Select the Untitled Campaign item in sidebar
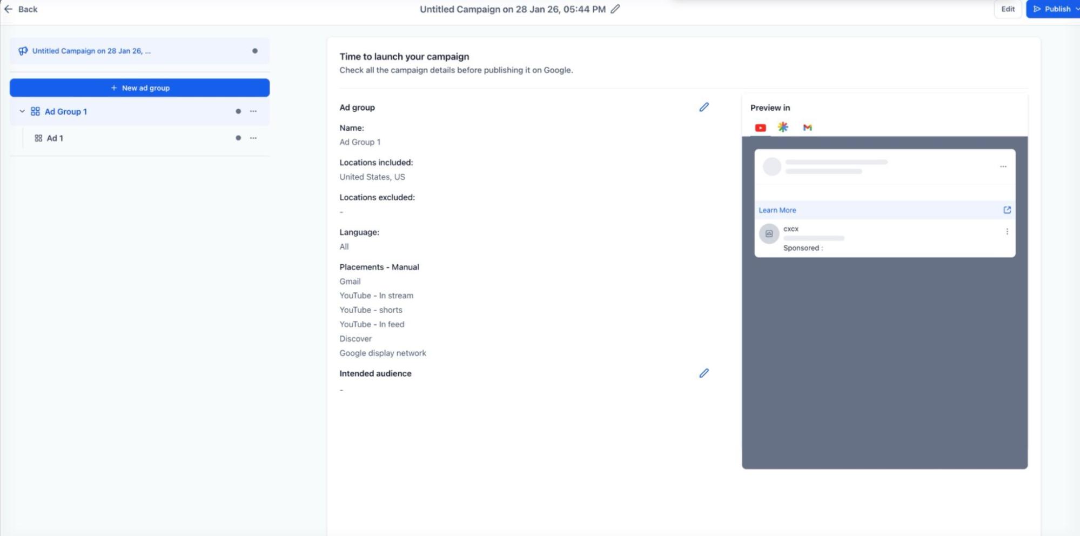The image size is (1080, 536). 91,51
